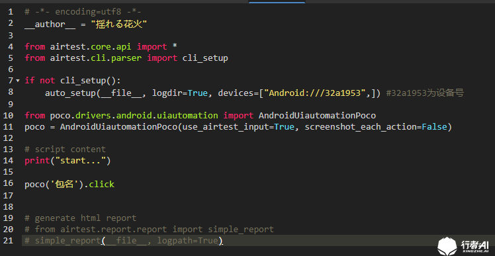Click line number 3 in the gutter
The height and width of the screenshot is (256, 495).
click(x=11, y=35)
